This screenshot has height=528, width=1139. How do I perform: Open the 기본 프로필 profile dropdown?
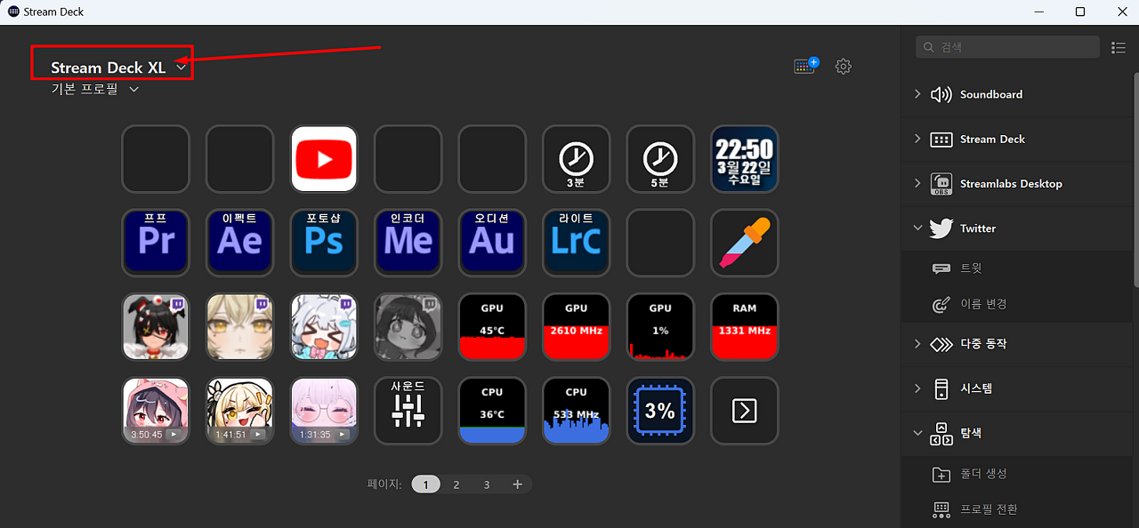[x=95, y=89]
